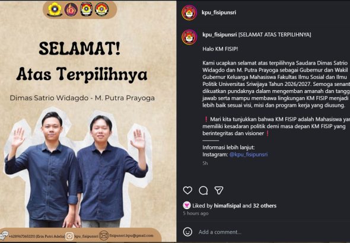Follow the @kpu_fisipunsri mention link

249,155
